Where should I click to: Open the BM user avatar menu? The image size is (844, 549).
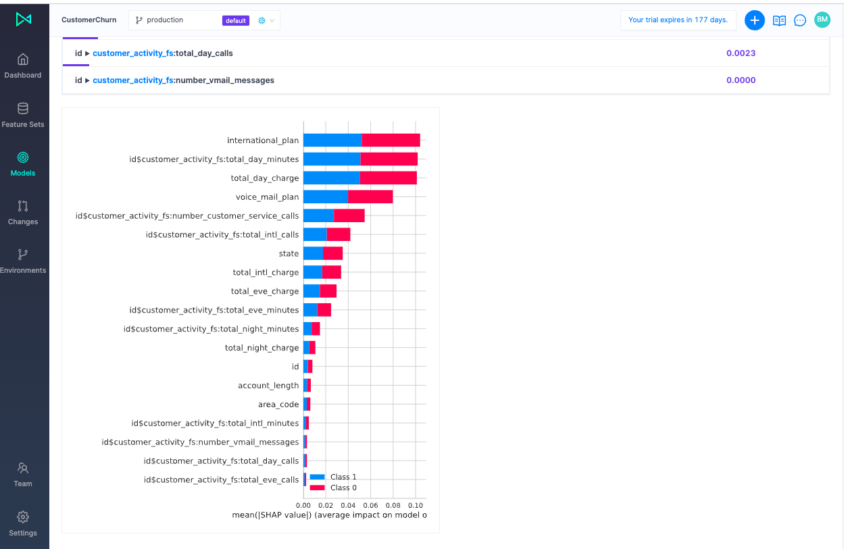[822, 20]
